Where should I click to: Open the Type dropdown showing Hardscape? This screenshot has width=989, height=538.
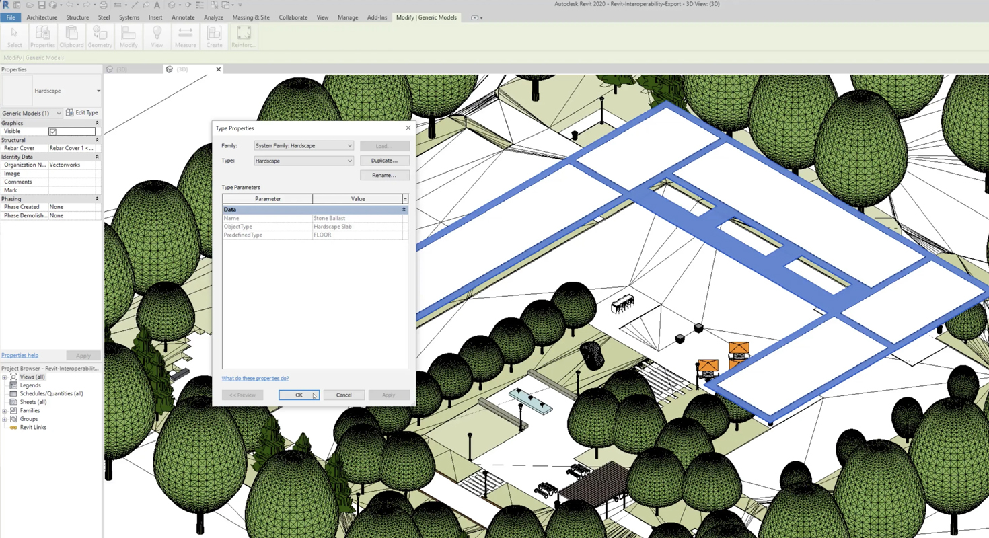click(303, 161)
